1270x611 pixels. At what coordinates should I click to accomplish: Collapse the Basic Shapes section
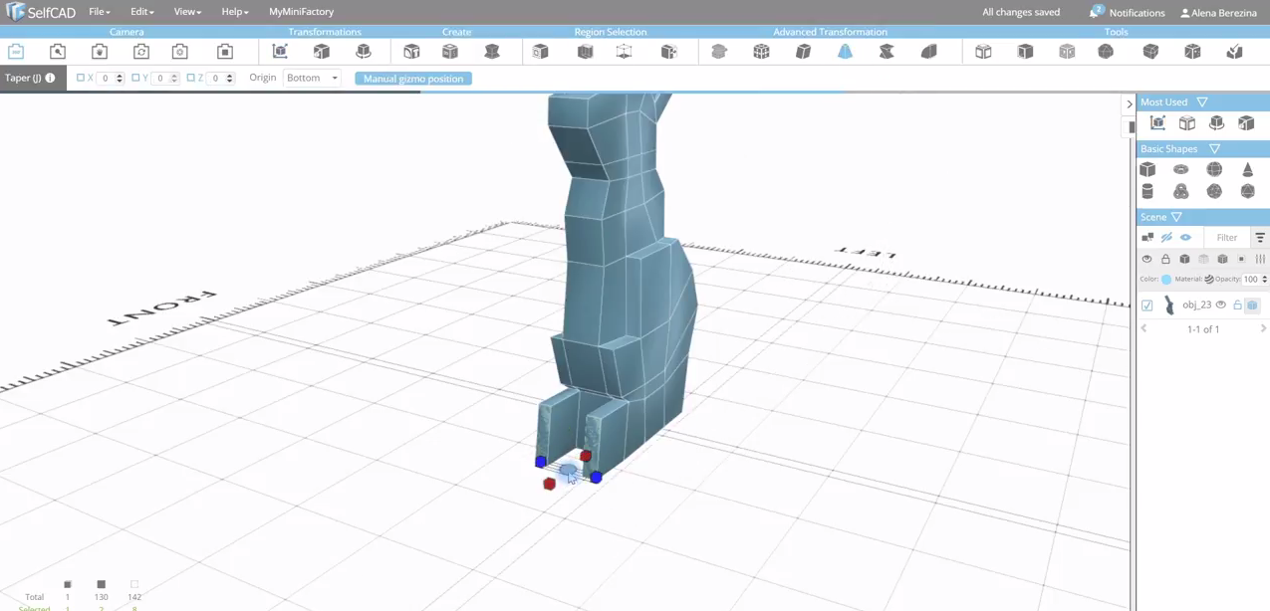click(x=1214, y=149)
